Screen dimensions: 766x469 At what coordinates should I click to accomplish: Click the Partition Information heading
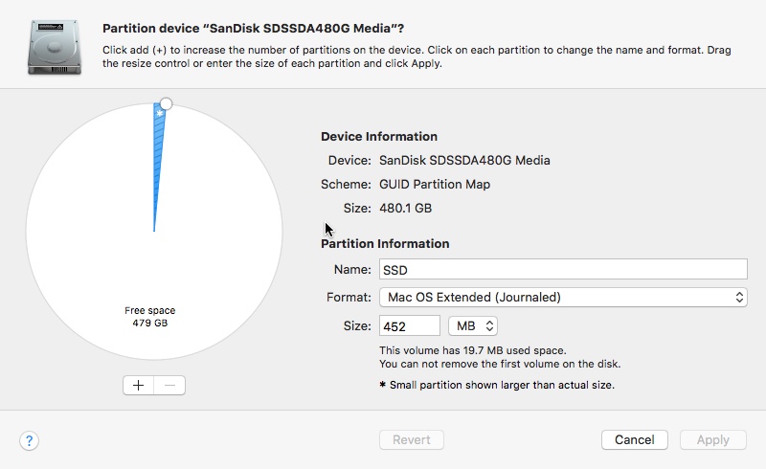(x=385, y=243)
